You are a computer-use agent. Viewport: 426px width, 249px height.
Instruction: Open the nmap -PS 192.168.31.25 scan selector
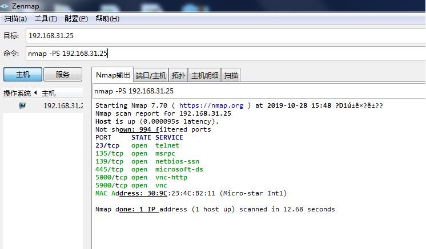point(259,91)
